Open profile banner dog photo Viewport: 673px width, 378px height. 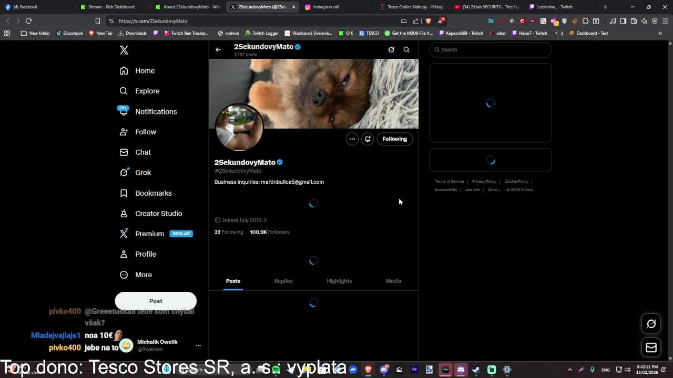(314, 93)
